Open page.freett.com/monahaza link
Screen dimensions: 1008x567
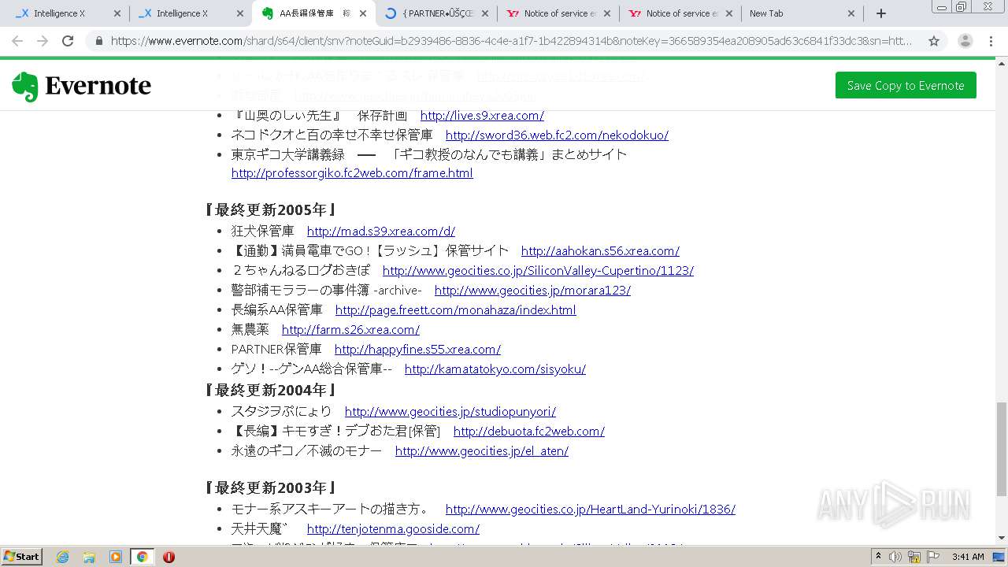coord(456,310)
